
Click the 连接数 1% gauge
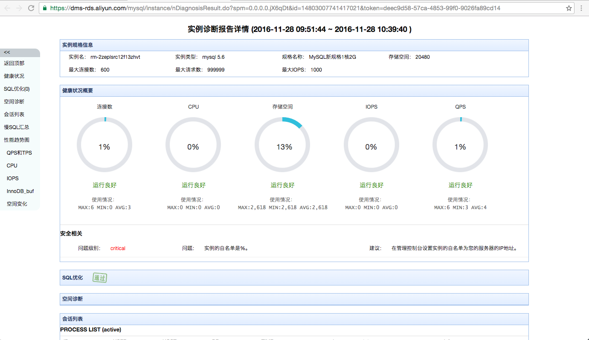click(x=104, y=145)
